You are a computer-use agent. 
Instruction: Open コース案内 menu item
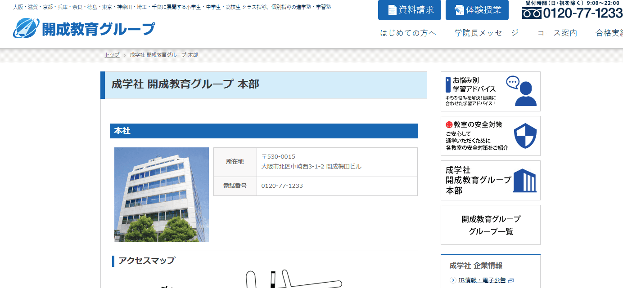(x=557, y=33)
